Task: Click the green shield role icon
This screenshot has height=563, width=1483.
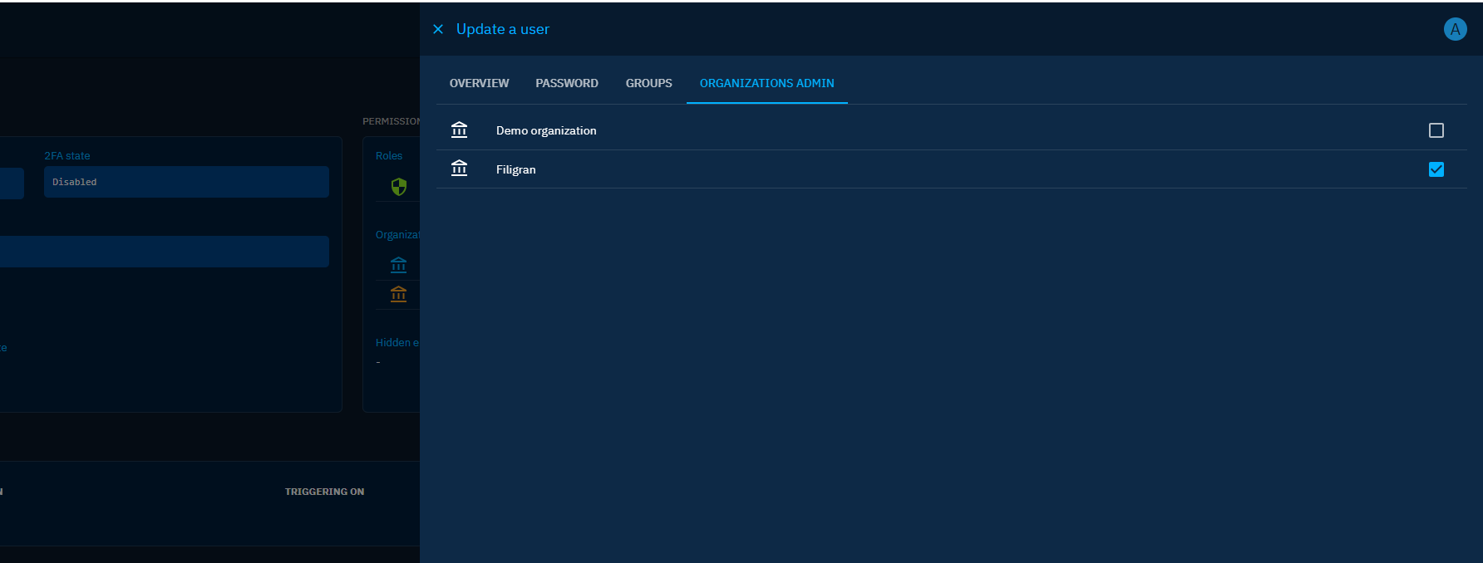Action: (x=399, y=187)
